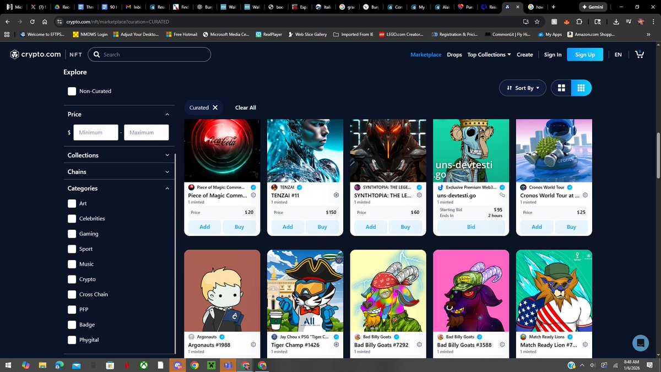Image resolution: width=661 pixels, height=372 pixels.
Task: Check the PFP category
Action: coord(72,310)
